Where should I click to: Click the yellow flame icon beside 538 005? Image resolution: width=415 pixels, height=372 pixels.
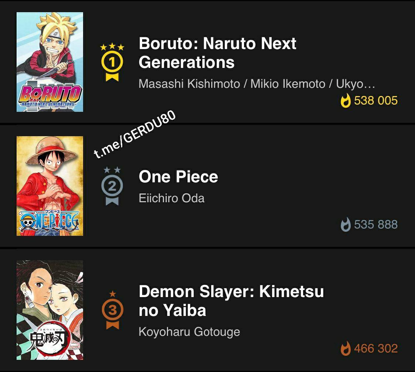pyautogui.click(x=346, y=101)
